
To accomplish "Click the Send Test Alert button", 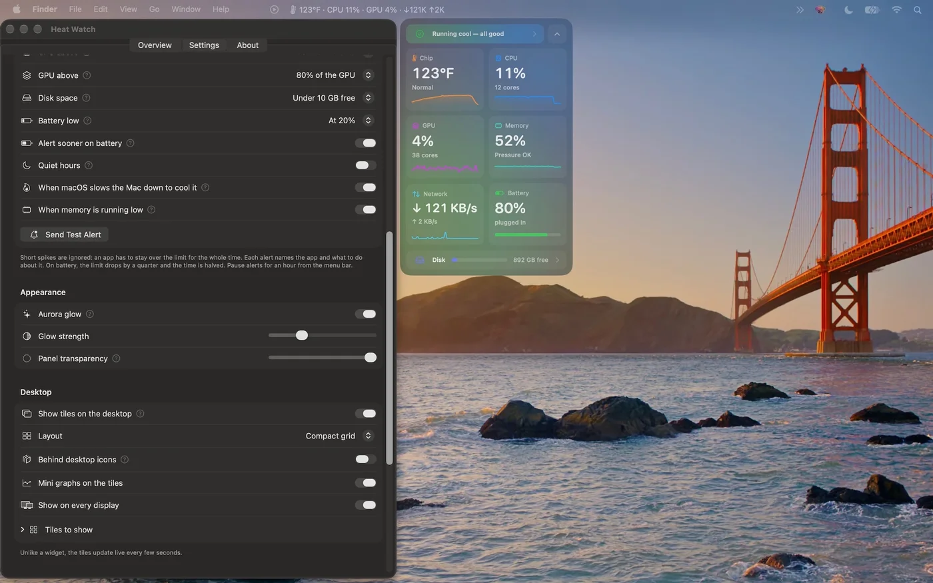I will [65, 235].
